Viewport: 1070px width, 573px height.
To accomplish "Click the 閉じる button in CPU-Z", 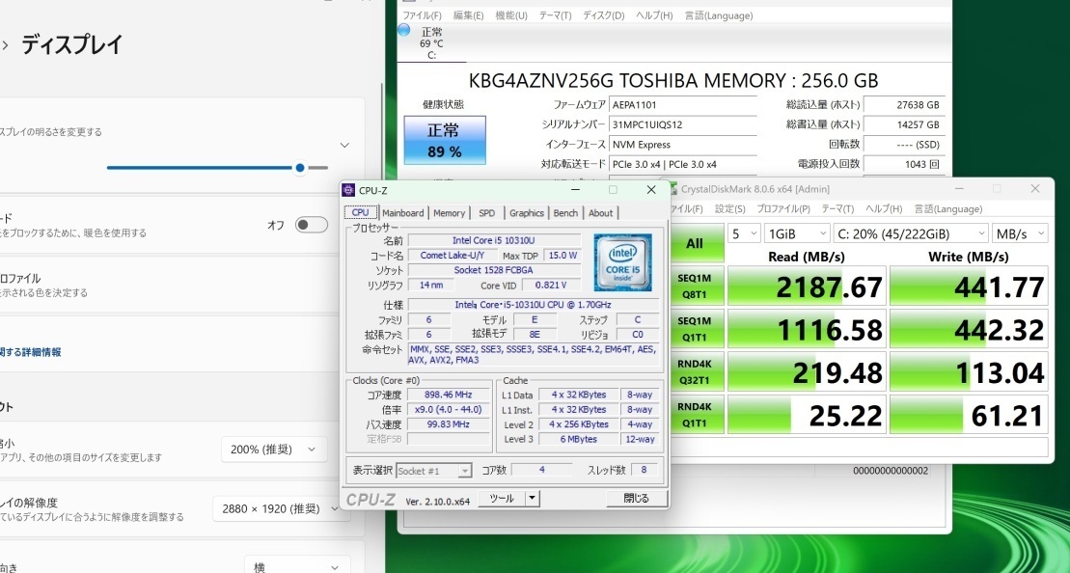I will click(x=636, y=499).
